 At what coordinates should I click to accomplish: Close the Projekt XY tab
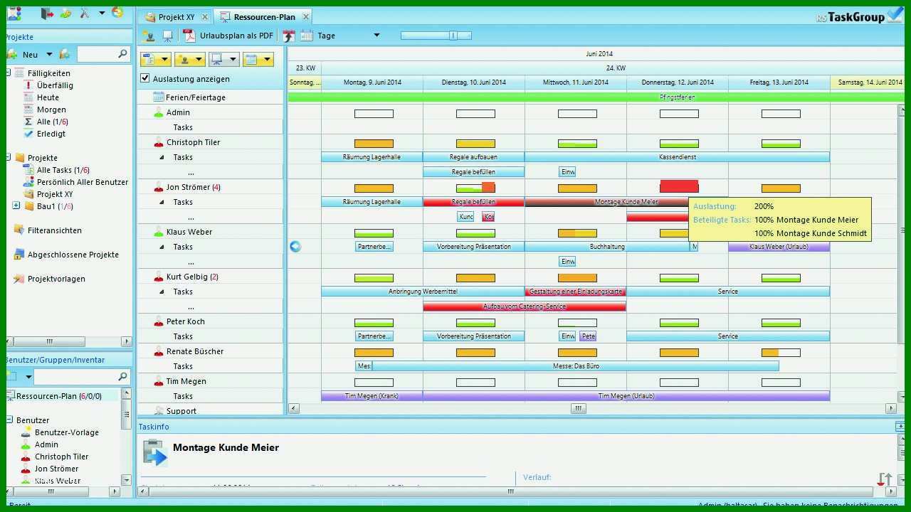pos(205,17)
